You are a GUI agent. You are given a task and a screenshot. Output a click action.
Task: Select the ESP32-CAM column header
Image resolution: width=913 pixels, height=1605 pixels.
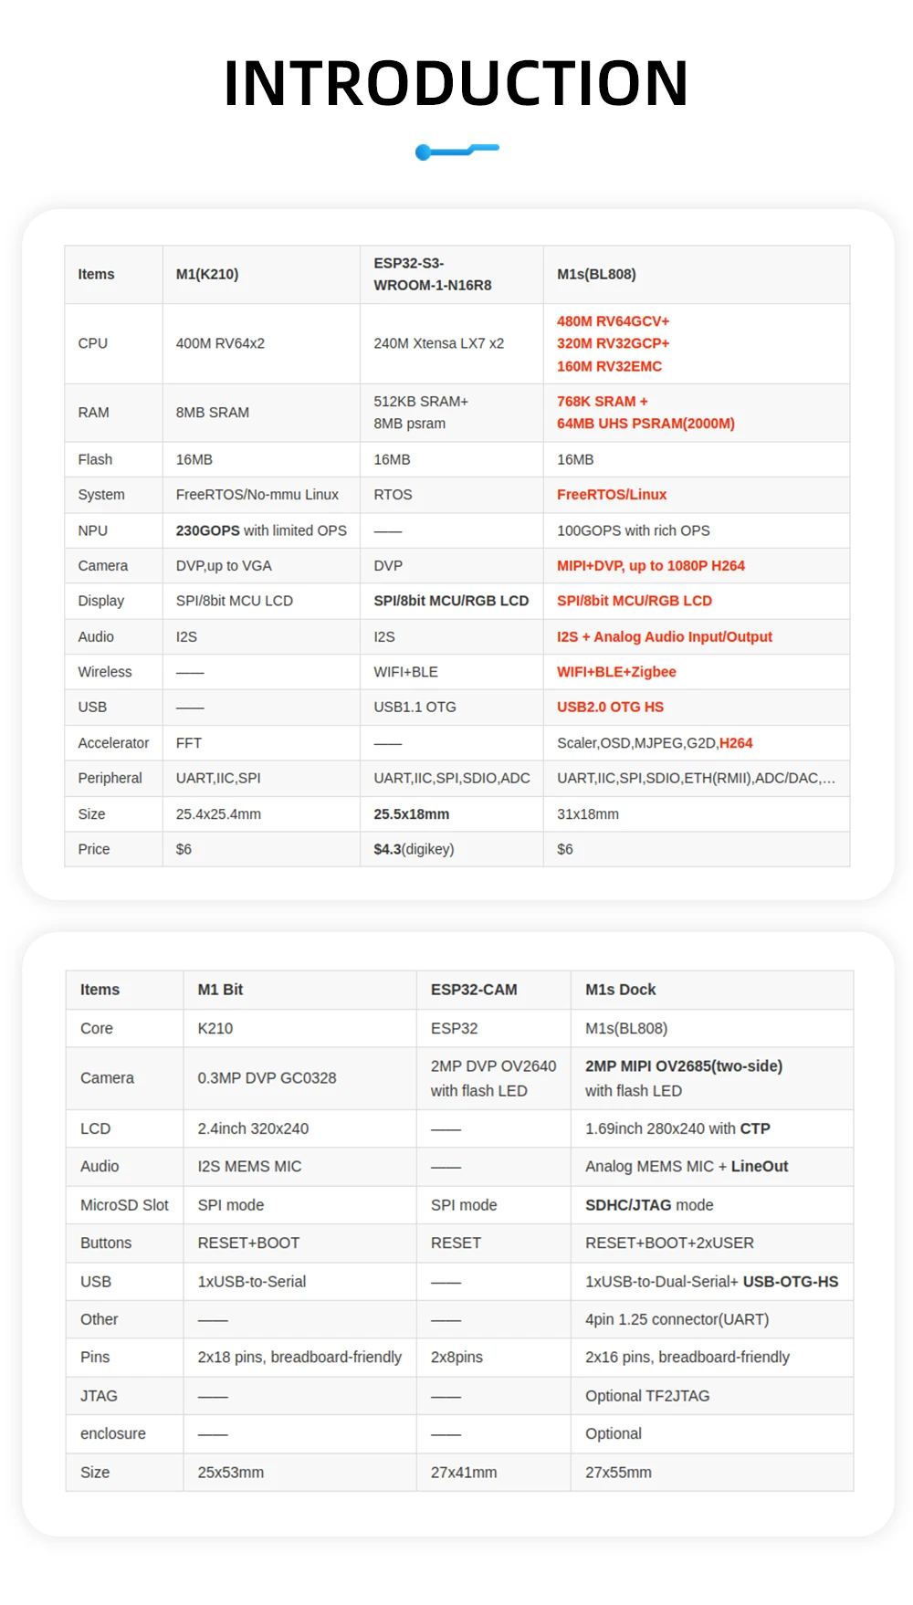click(474, 990)
